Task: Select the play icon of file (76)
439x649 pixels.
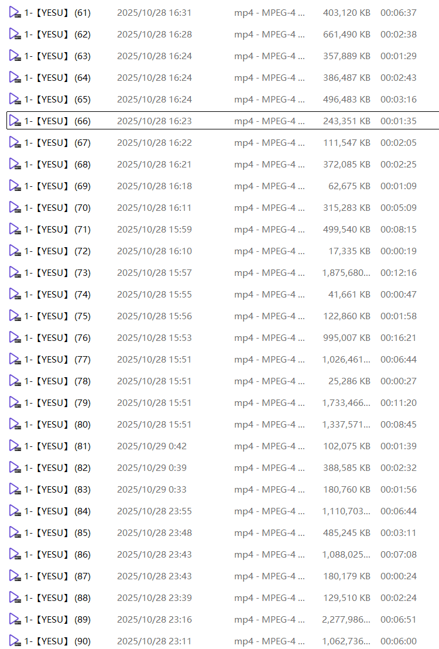Action: tap(15, 338)
